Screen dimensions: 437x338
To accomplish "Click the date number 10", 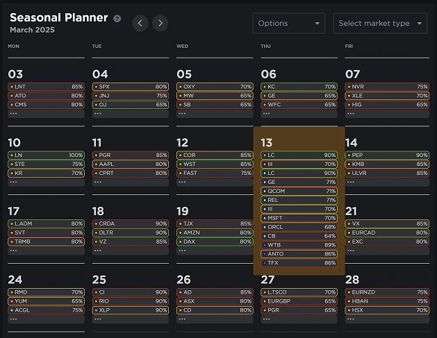I will coord(15,142).
